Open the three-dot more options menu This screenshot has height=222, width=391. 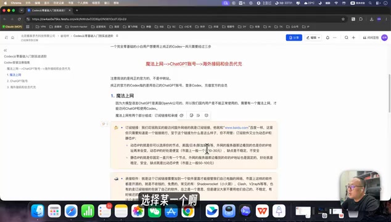pyautogui.click(x=335, y=38)
